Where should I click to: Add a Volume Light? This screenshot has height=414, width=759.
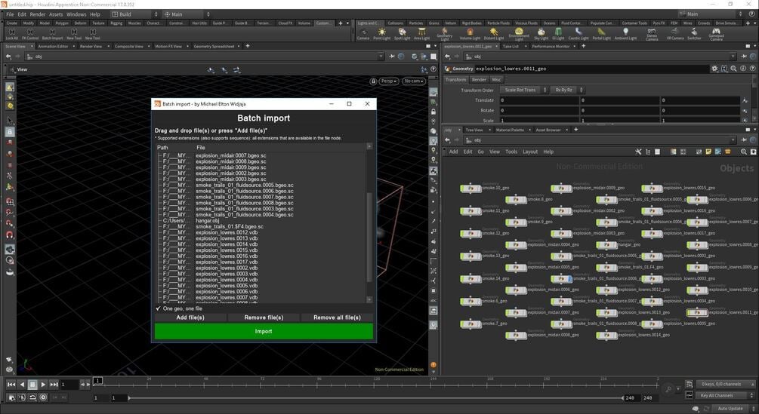point(470,34)
